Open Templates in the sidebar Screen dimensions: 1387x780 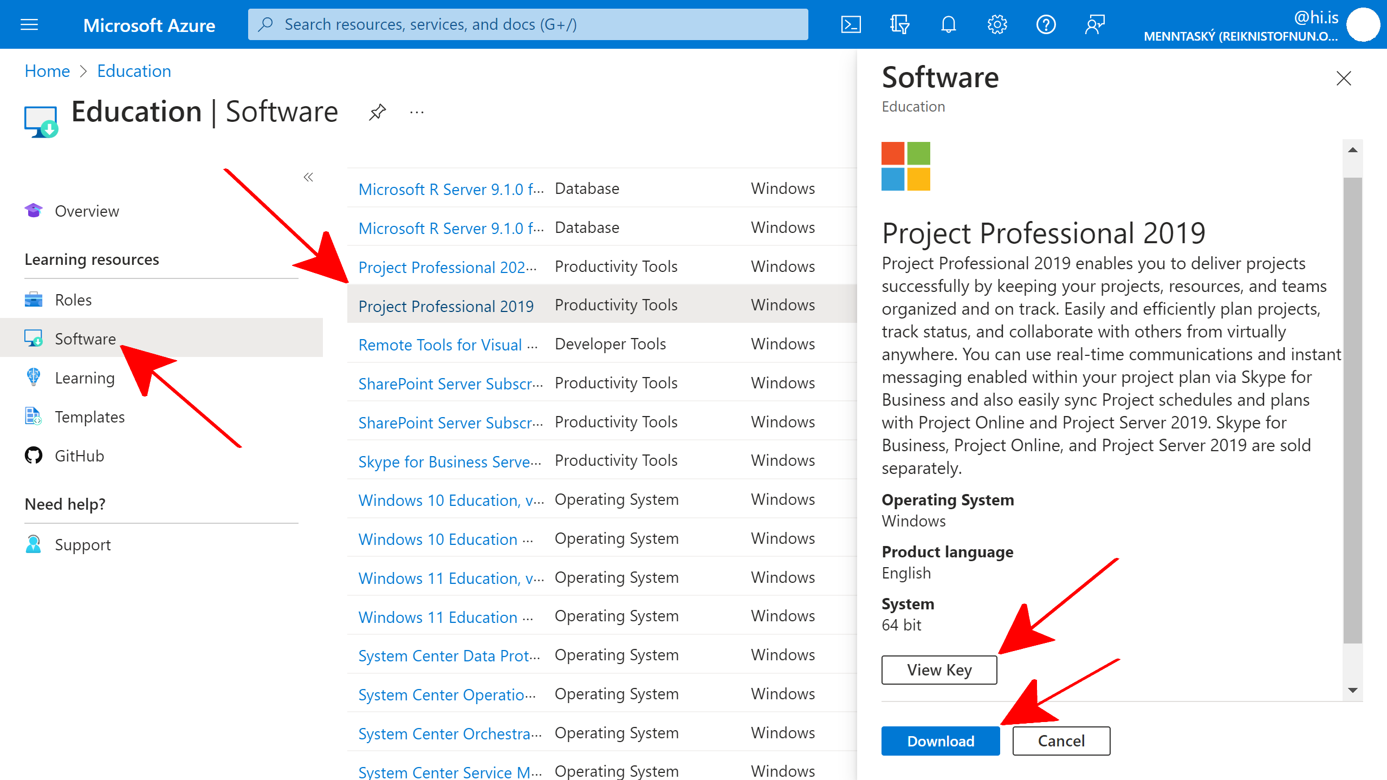pyautogui.click(x=90, y=417)
